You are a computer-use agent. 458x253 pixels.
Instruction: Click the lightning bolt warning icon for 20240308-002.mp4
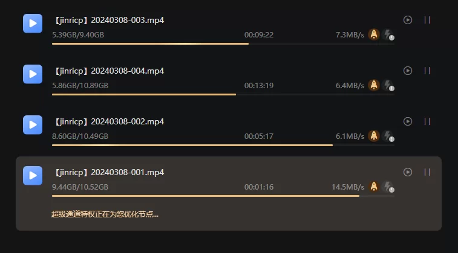(x=388, y=136)
